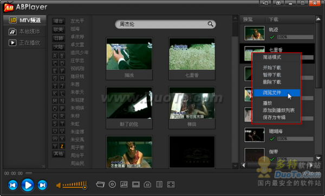Screen dimensions: 325x196
Task: Filter artists by 欧美 region
Action: 58,30
